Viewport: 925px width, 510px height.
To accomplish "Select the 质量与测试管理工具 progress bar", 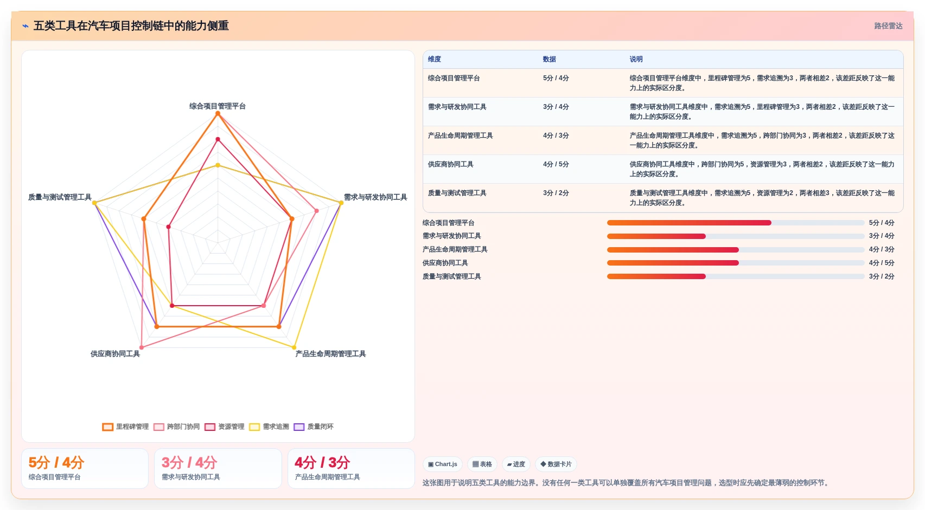I will 736,276.
